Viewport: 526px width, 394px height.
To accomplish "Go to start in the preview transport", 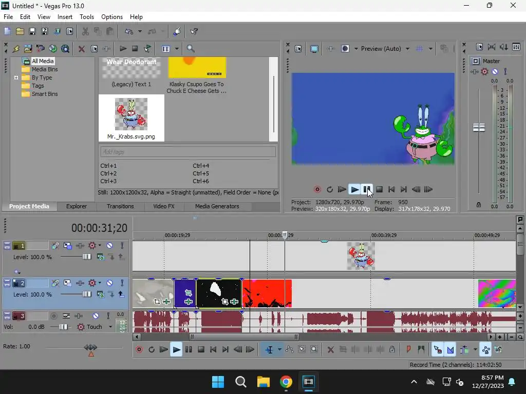I will [x=391, y=190].
